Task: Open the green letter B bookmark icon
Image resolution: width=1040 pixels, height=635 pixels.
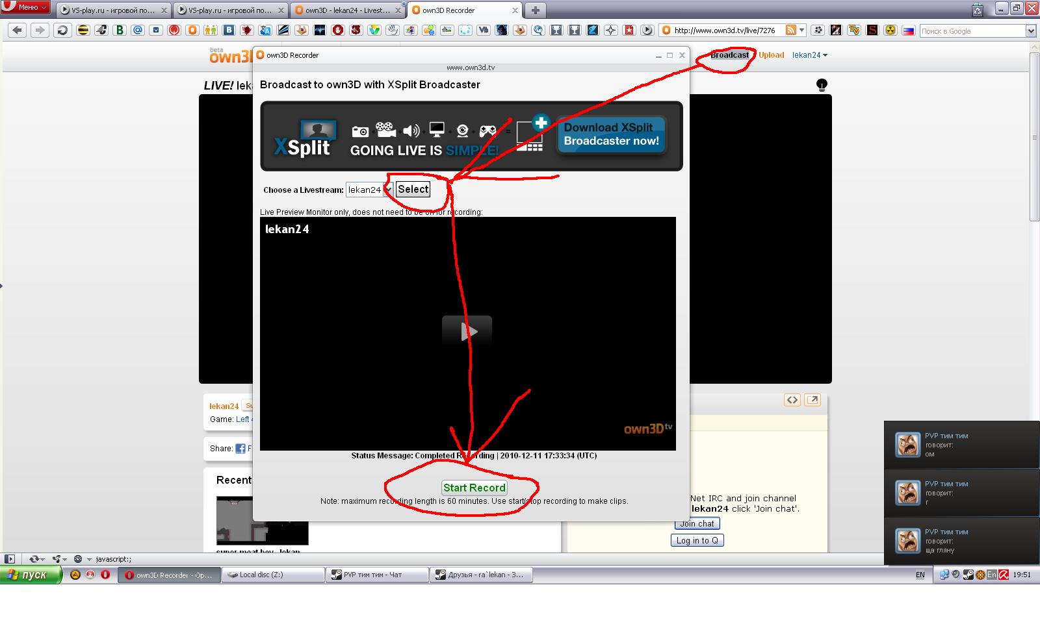Action: (120, 30)
